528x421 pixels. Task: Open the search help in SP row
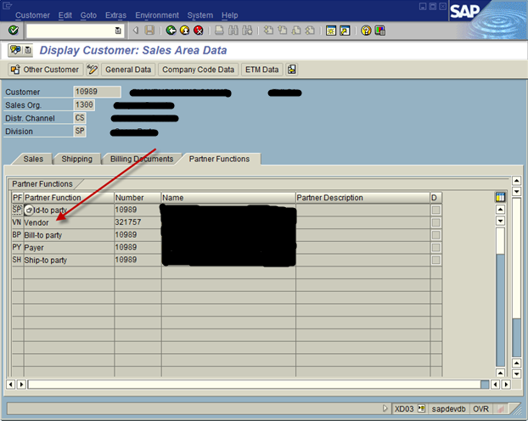point(30,210)
